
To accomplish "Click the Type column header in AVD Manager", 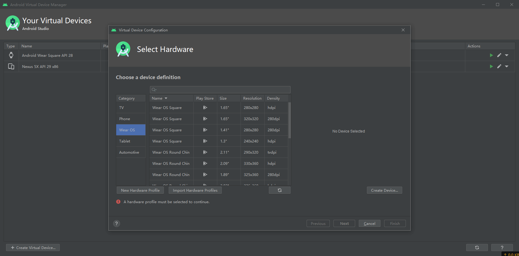I will coord(11,46).
